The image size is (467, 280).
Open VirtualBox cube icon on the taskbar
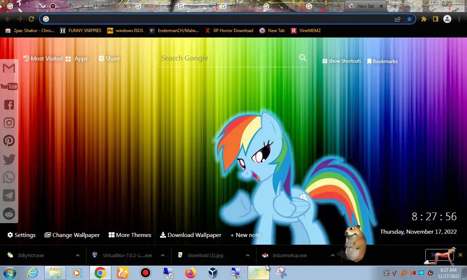coord(213,273)
